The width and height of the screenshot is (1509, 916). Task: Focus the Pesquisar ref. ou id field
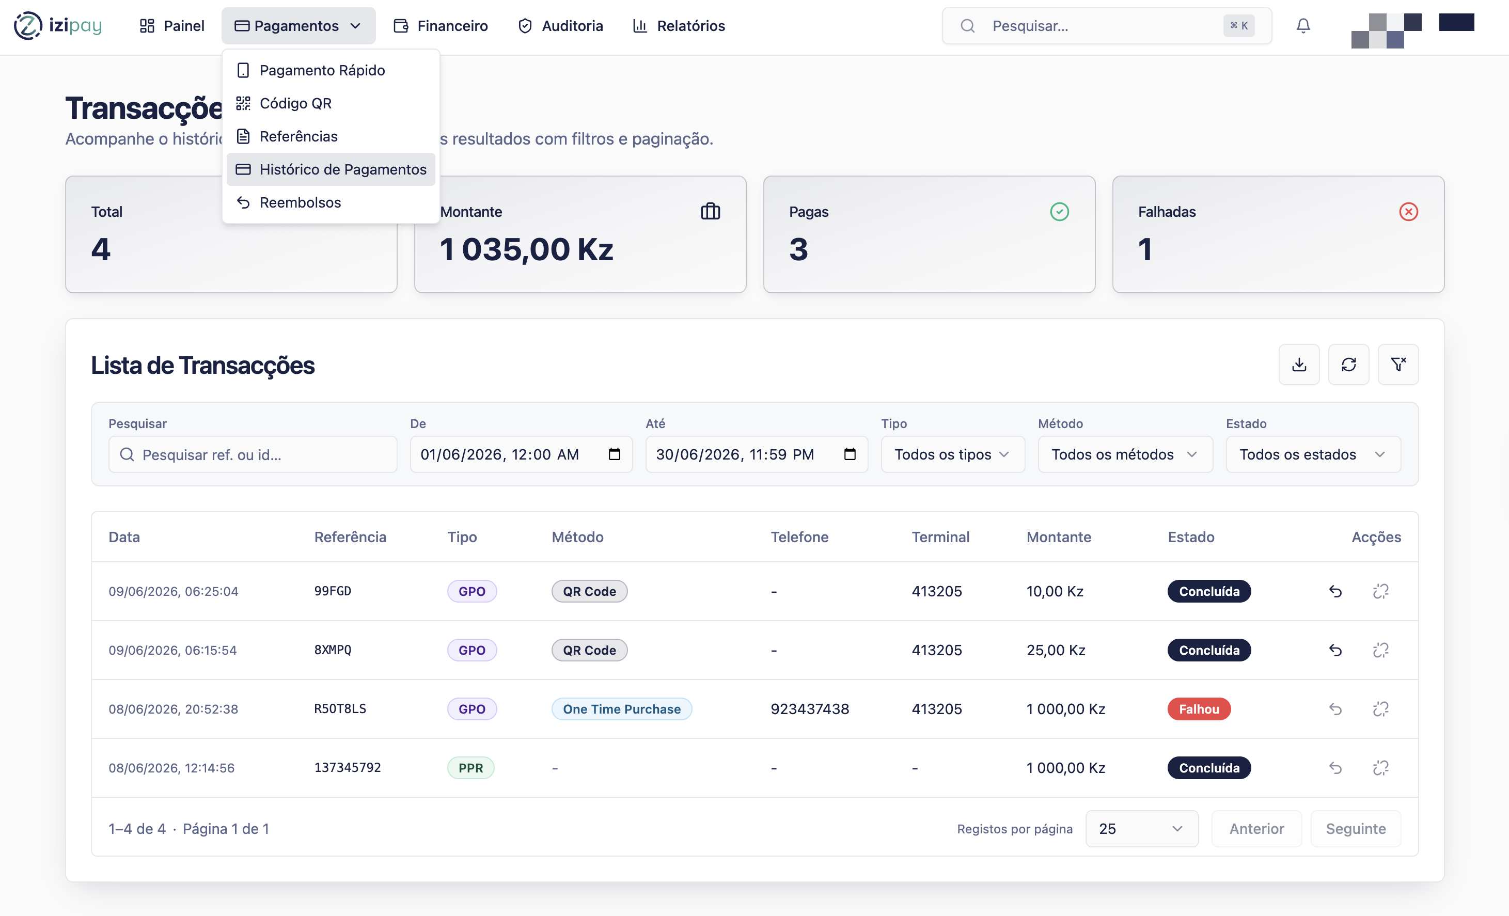point(253,454)
